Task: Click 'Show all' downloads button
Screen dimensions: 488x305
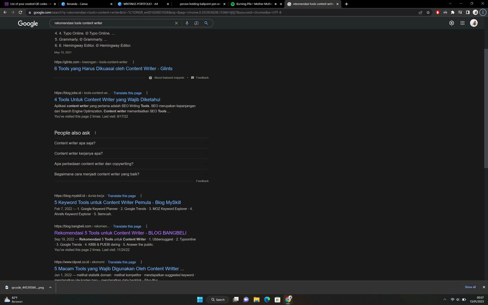Action: 470,287
